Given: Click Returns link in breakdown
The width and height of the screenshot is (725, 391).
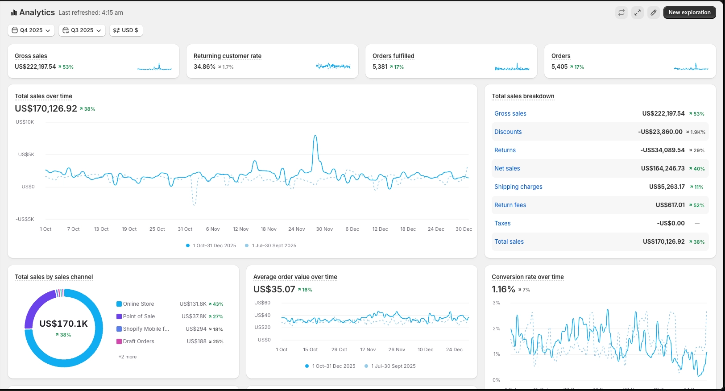Looking at the screenshot, I should [505, 150].
